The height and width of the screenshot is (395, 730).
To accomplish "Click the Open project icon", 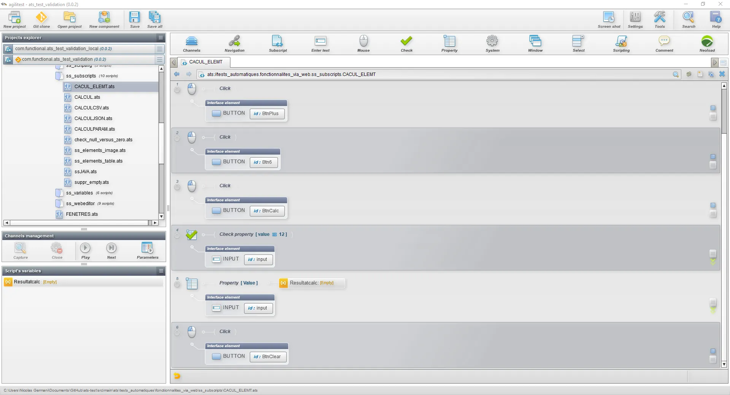I will tap(70, 20).
